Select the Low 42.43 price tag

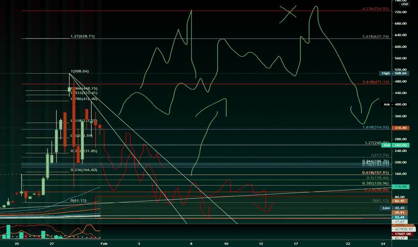(394, 208)
